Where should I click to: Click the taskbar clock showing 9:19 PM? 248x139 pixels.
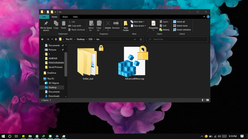pyautogui.click(x=233, y=136)
